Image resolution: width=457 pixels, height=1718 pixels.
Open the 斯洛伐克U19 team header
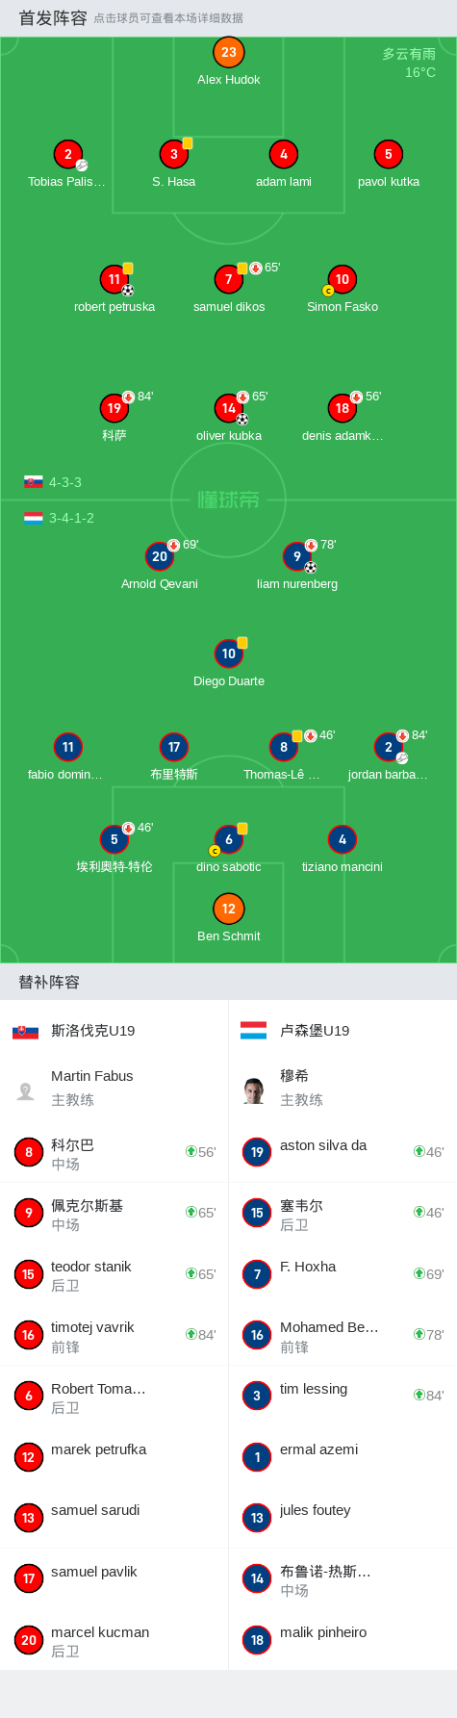[x=114, y=1031]
